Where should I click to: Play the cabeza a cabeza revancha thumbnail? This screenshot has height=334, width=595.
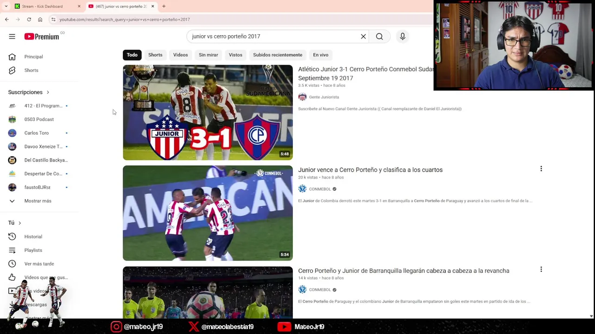click(208, 292)
